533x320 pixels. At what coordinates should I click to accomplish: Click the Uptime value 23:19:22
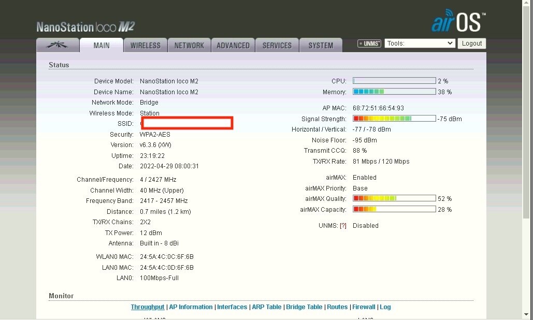(x=152, y=156)
